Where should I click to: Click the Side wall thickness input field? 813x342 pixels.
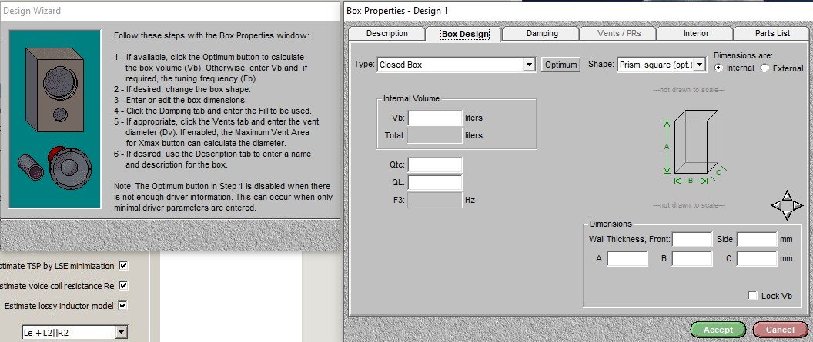[757, 240]
